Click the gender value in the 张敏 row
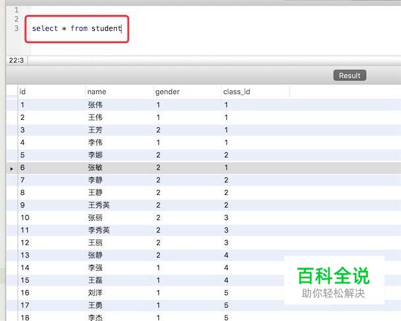 click(x=158, y=167)
